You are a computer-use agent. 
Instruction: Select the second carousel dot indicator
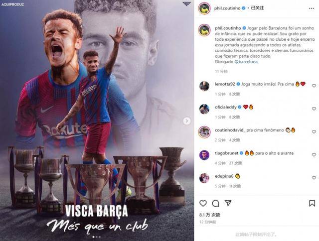[96, 237]
